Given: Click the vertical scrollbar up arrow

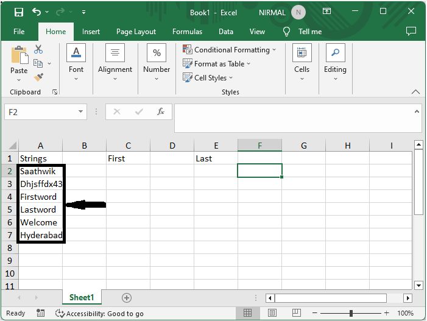Looking at the screenshot, I should [418, 145].
